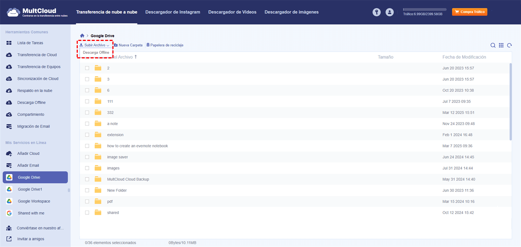Click the Invitar a amigos icon
521x247 pixels.
pos(9,239)
